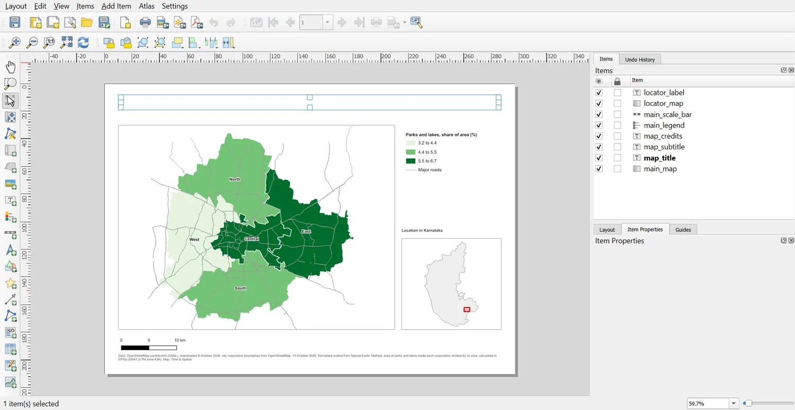This screenshot has width=795, height=410.
Task: Click the Zoom In magnifier icon
Action: 15,42
